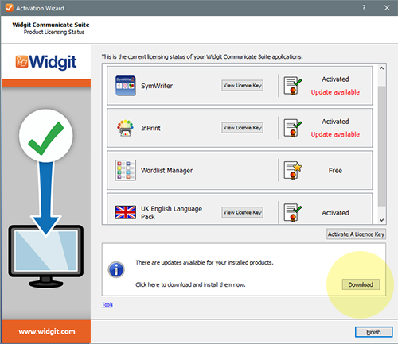
Task: Click 'There are updates available' message
Action: (x=205, y=262)
